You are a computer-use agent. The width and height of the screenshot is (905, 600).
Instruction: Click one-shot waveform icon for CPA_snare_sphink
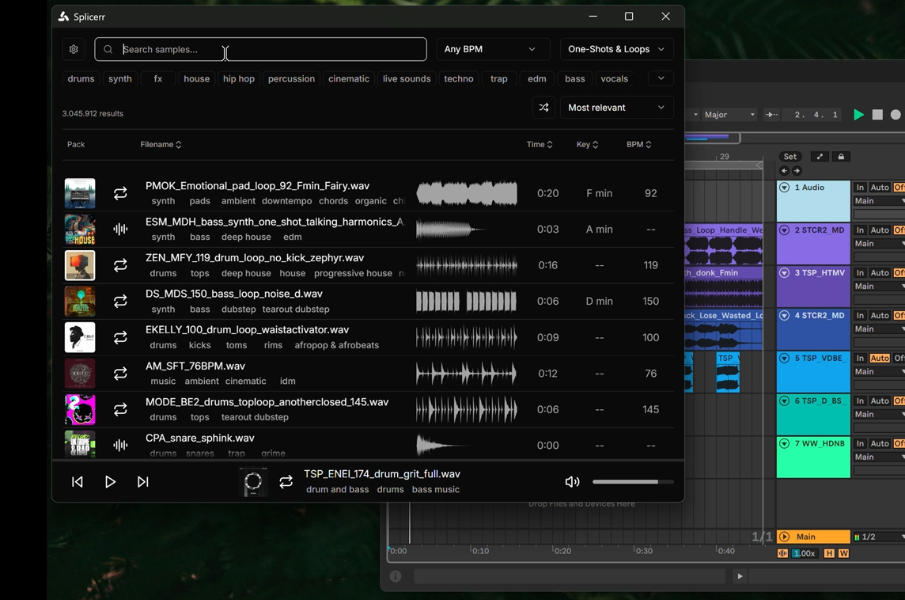click(120, 446)
